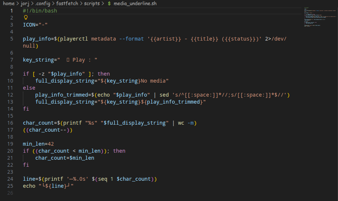
Task: Click 'char_count=$min_len' on line 21
Action: pyautogui.click(x=65, y=158)
